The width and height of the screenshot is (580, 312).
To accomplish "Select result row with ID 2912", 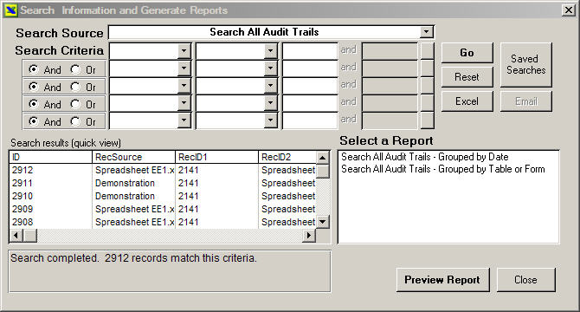I will point(163,170).
